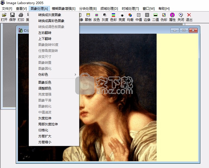Image resolution: width=209 pixels, height=168 pixels.
Task: Click the image window's document icon
Action: pos(21,30)
